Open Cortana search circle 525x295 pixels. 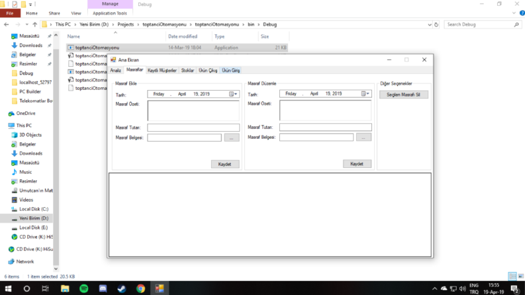pos(26,288)
